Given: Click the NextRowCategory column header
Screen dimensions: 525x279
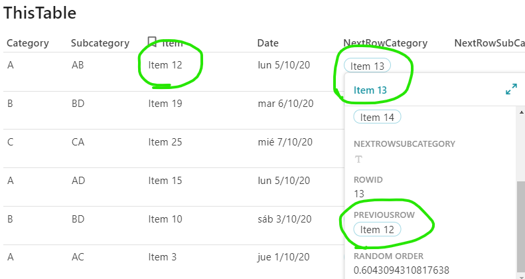Looking at the screenshot, I should coord(385,43).
